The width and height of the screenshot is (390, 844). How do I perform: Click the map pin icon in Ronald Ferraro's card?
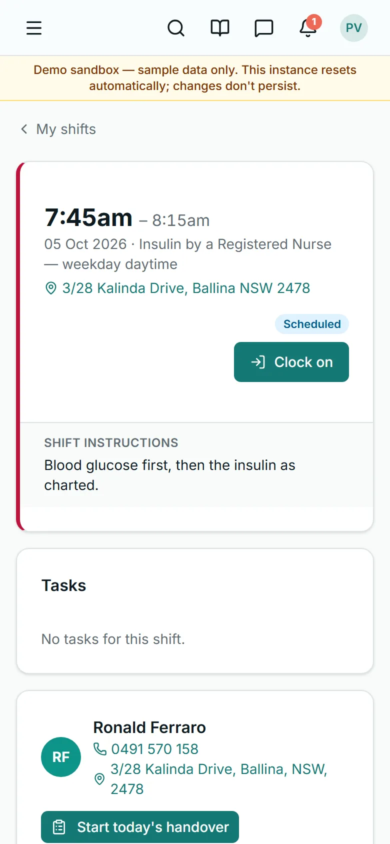[99, 779]
